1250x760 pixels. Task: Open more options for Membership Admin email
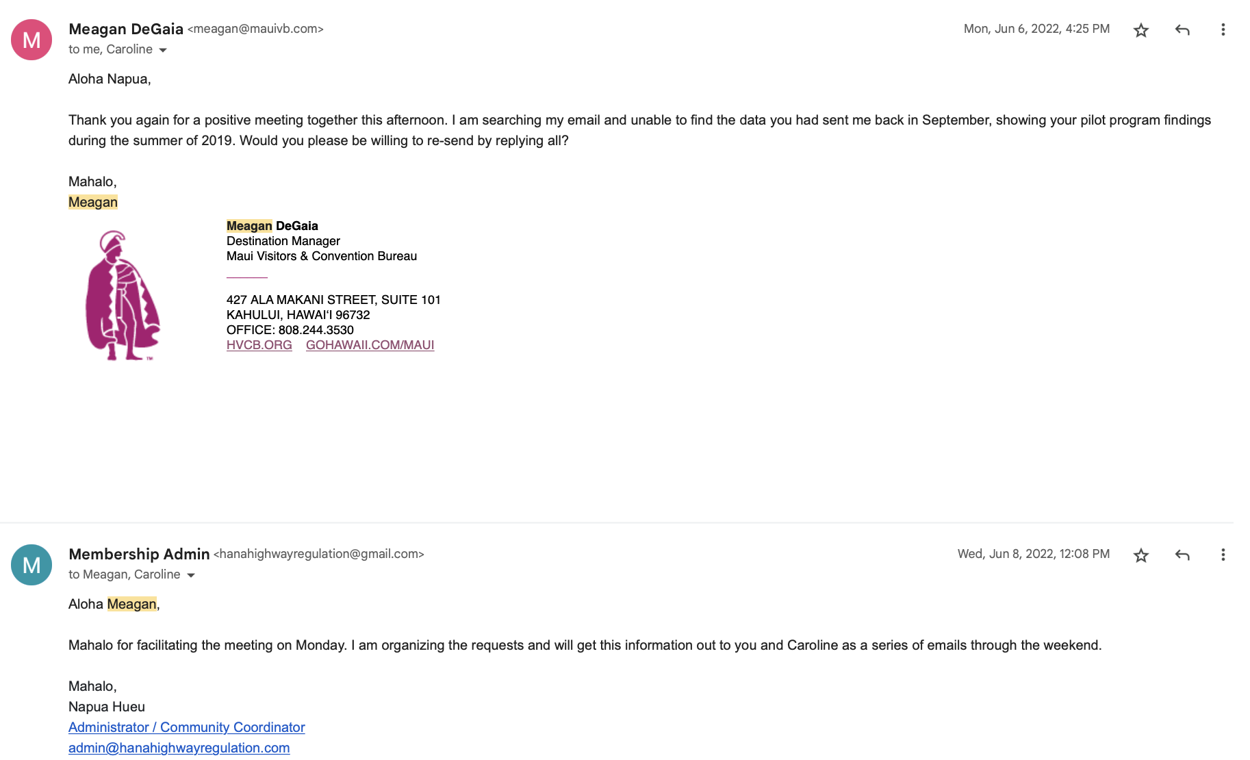1223,555
